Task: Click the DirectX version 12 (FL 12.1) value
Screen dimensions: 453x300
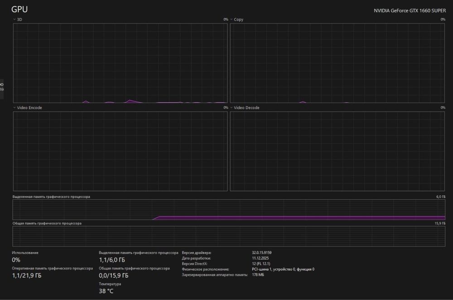Action: click(261, 264)
